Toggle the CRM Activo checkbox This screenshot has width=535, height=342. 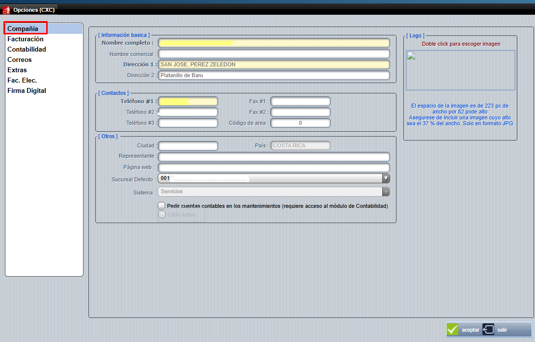tap(162, 214)
